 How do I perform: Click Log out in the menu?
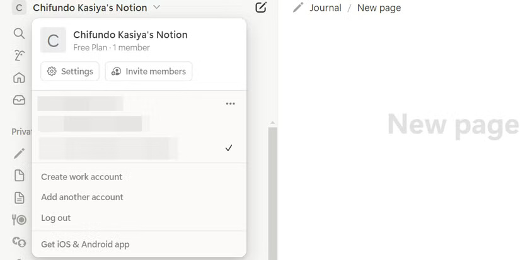(x=56, y=218)
